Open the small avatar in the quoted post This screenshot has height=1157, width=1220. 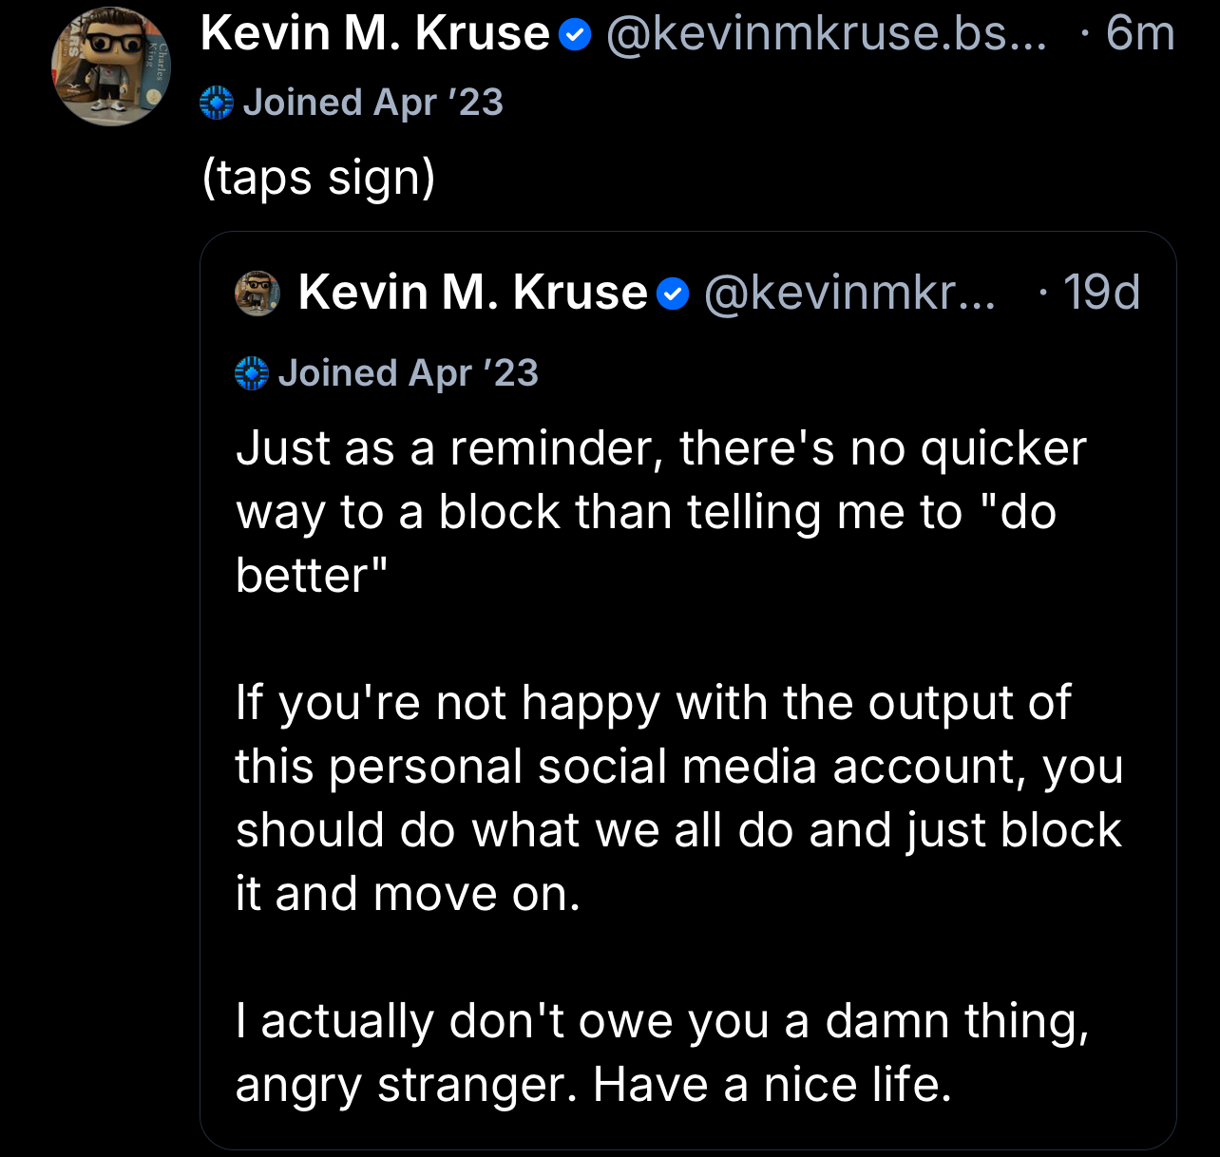(257, 293)
